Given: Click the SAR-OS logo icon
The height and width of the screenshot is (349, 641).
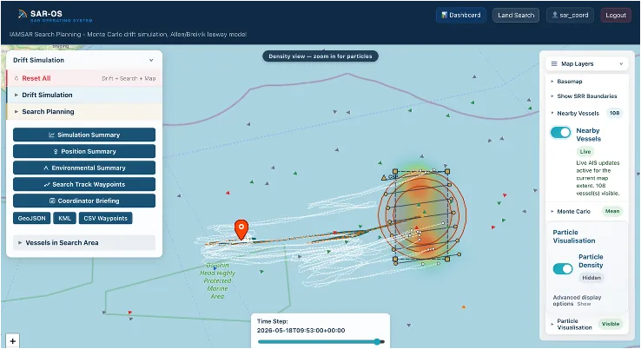Looking at the screenshot, I should [x=22, y=14].
